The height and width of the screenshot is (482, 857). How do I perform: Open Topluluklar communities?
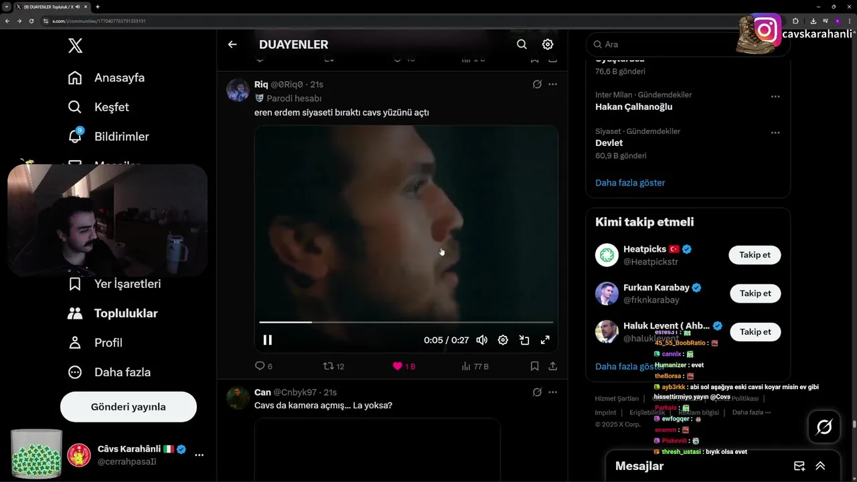tap(113, 313)
